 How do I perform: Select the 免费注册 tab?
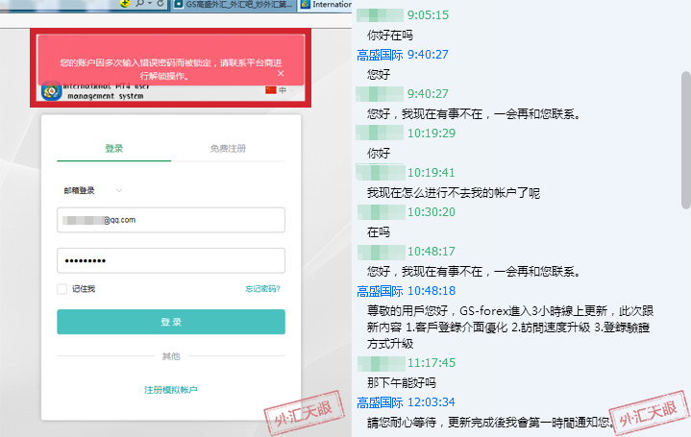pos(228,149)
